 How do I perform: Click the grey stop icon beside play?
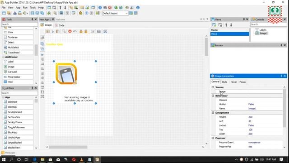click(91, 13)
